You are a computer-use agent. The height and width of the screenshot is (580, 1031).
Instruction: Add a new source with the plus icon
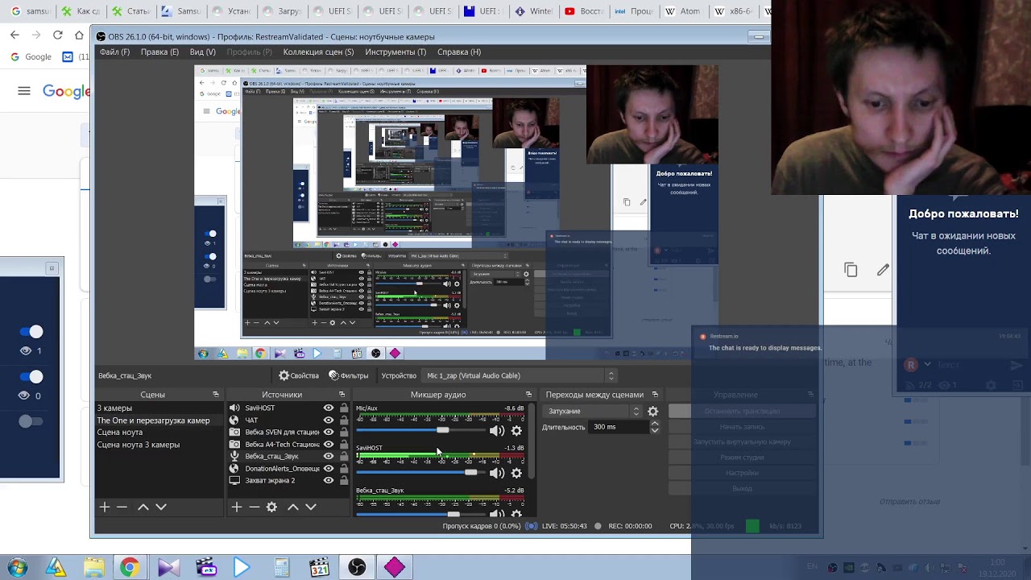pyautogui.click(x=236, y=507)
